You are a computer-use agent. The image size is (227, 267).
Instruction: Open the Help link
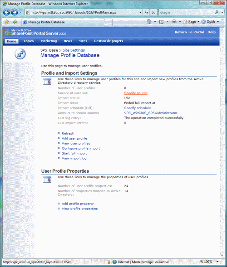coord(212,32)
